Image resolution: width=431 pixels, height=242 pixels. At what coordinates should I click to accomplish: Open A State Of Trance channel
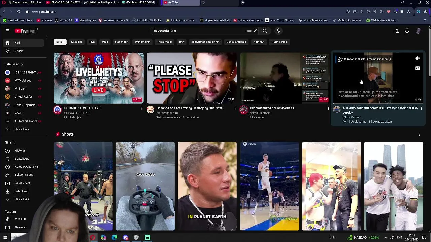click(x=23, y=121)
